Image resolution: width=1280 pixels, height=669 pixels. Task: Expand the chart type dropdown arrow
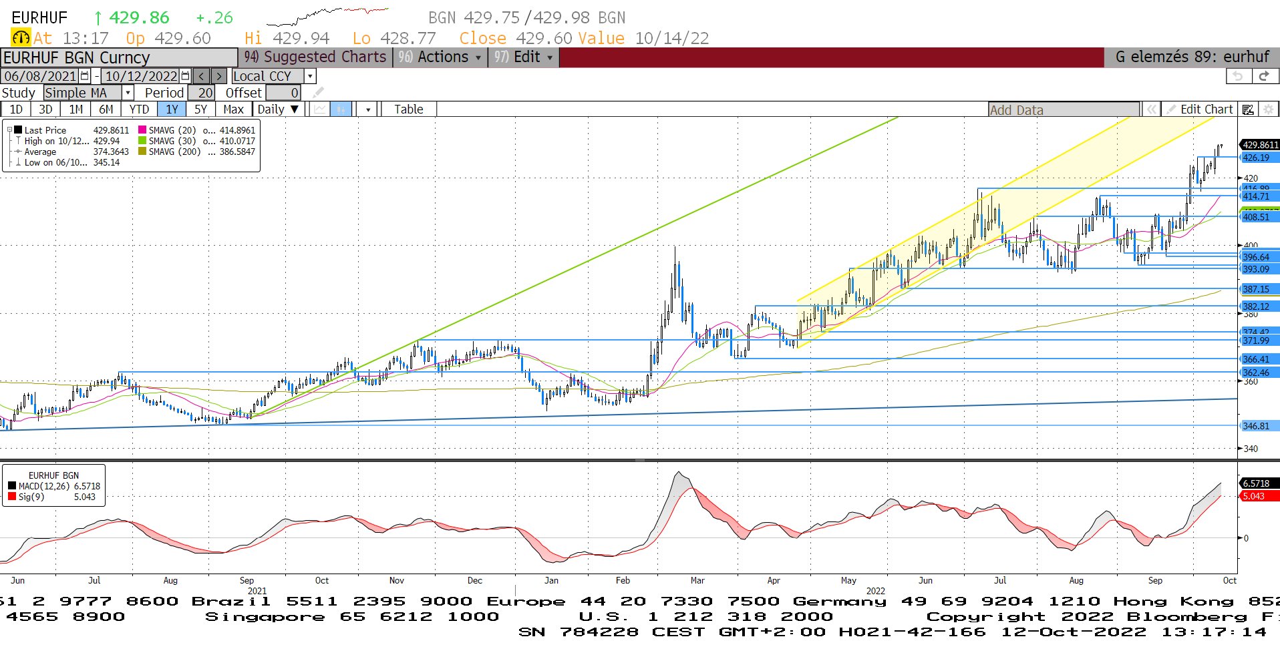click(x=367, y=109)
